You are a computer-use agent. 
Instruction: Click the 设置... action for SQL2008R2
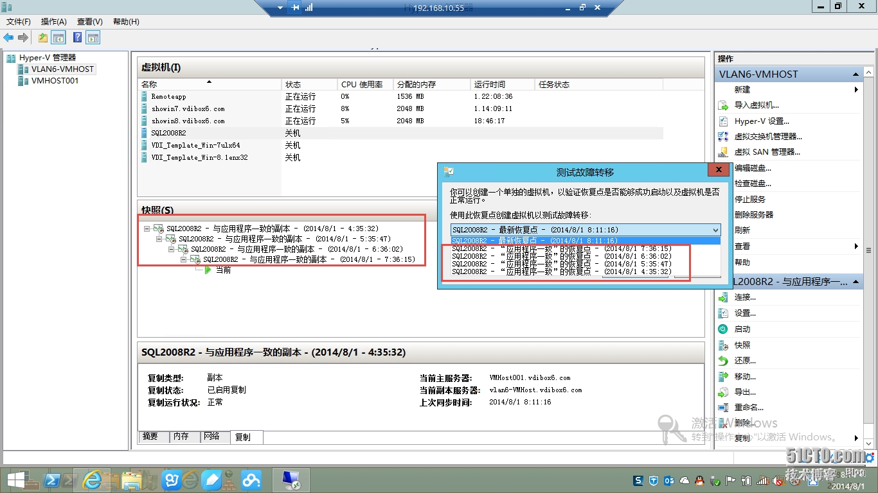[x=745, y=313]
